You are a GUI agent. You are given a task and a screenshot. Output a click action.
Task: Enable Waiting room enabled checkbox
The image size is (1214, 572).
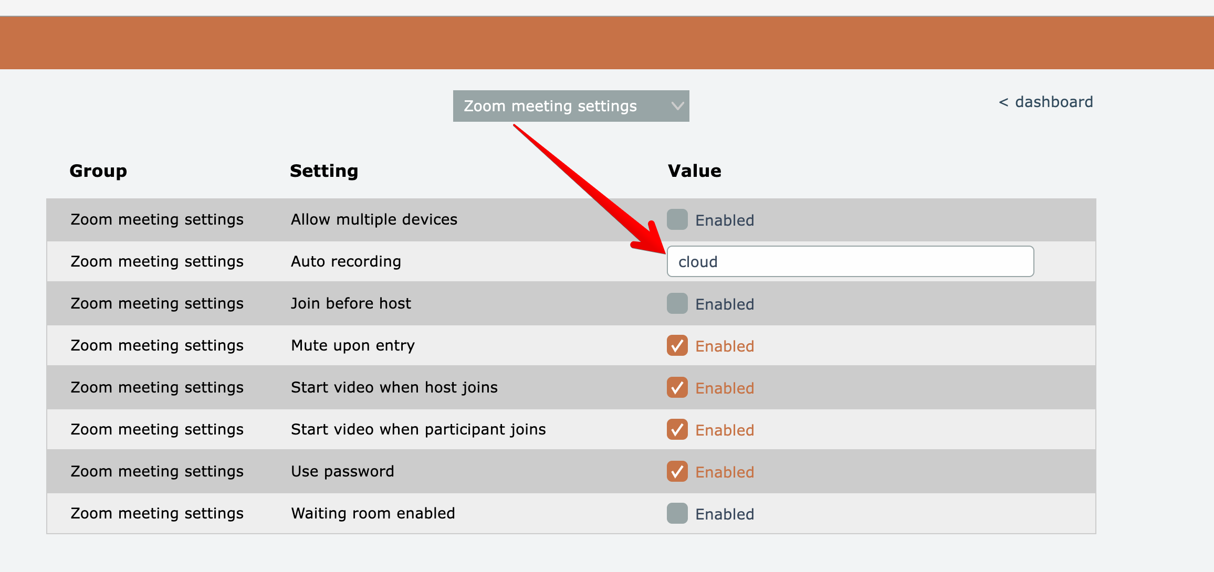pyautogui.click(x=677, y=513)
